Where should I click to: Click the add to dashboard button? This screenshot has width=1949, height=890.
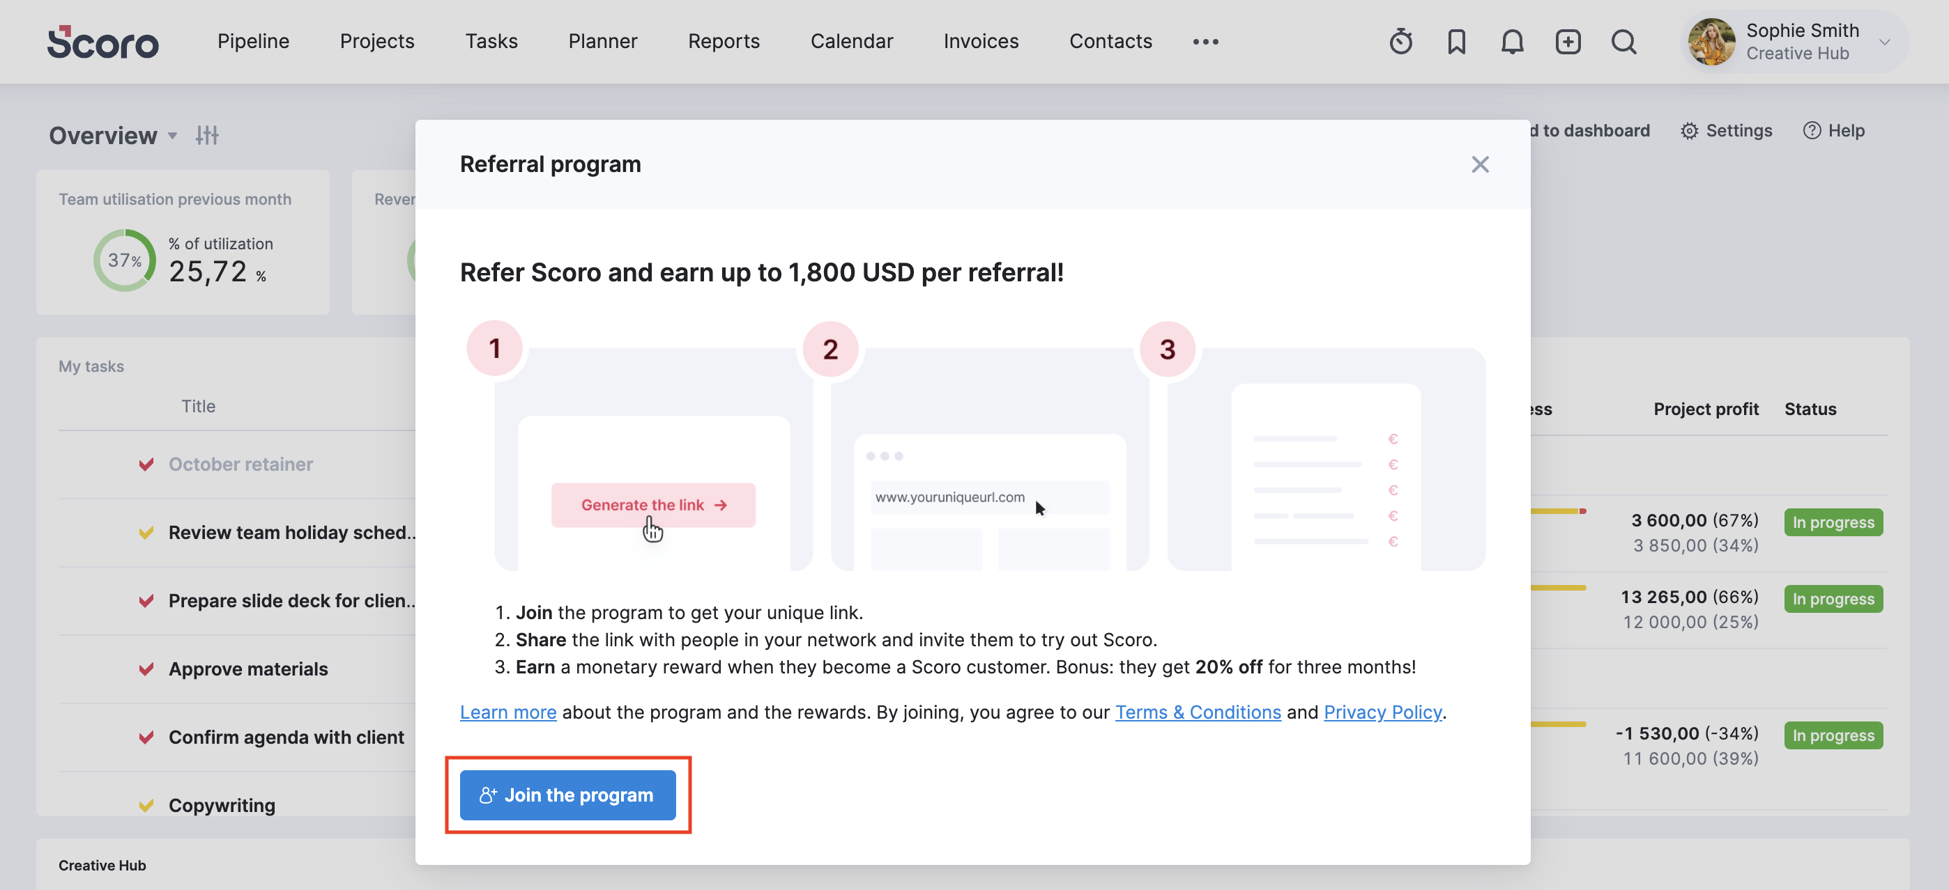pyautogui.click(x=1589, y=131)
